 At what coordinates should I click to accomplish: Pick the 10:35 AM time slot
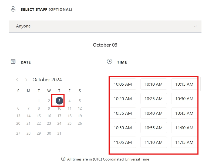tap(123, 113)
